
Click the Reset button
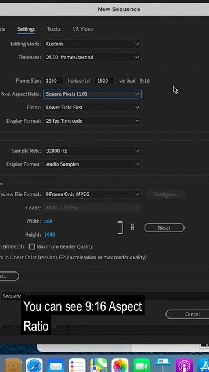tap(164, 228)
